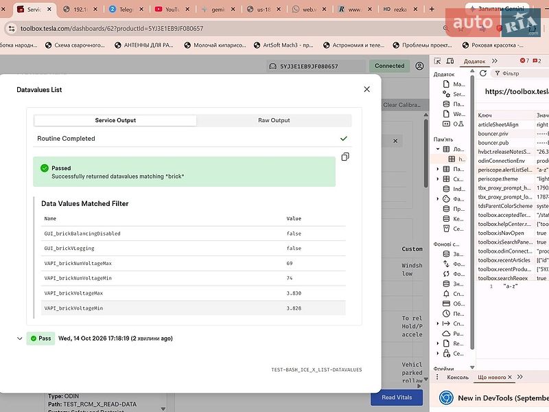
Task: Click the Connected status button
Action: (x=389, y=66)
